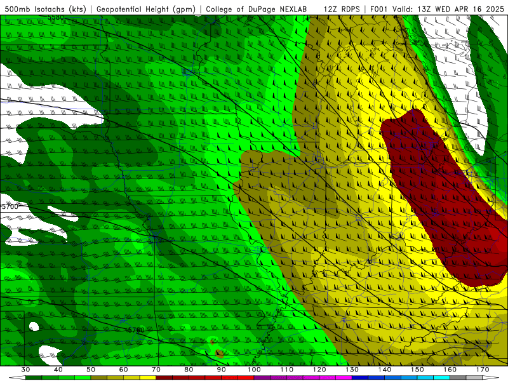This screenshot has width=508, height=381.
Task: Click the "500mb Isotachs (kts)" title text
Action: pos(45,9)
